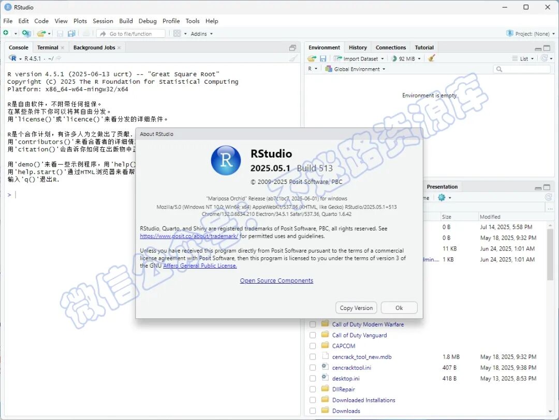Open the Import Dataset dropdown

[359, 59]
